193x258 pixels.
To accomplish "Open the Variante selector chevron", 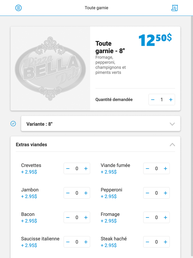I will 172,123.
